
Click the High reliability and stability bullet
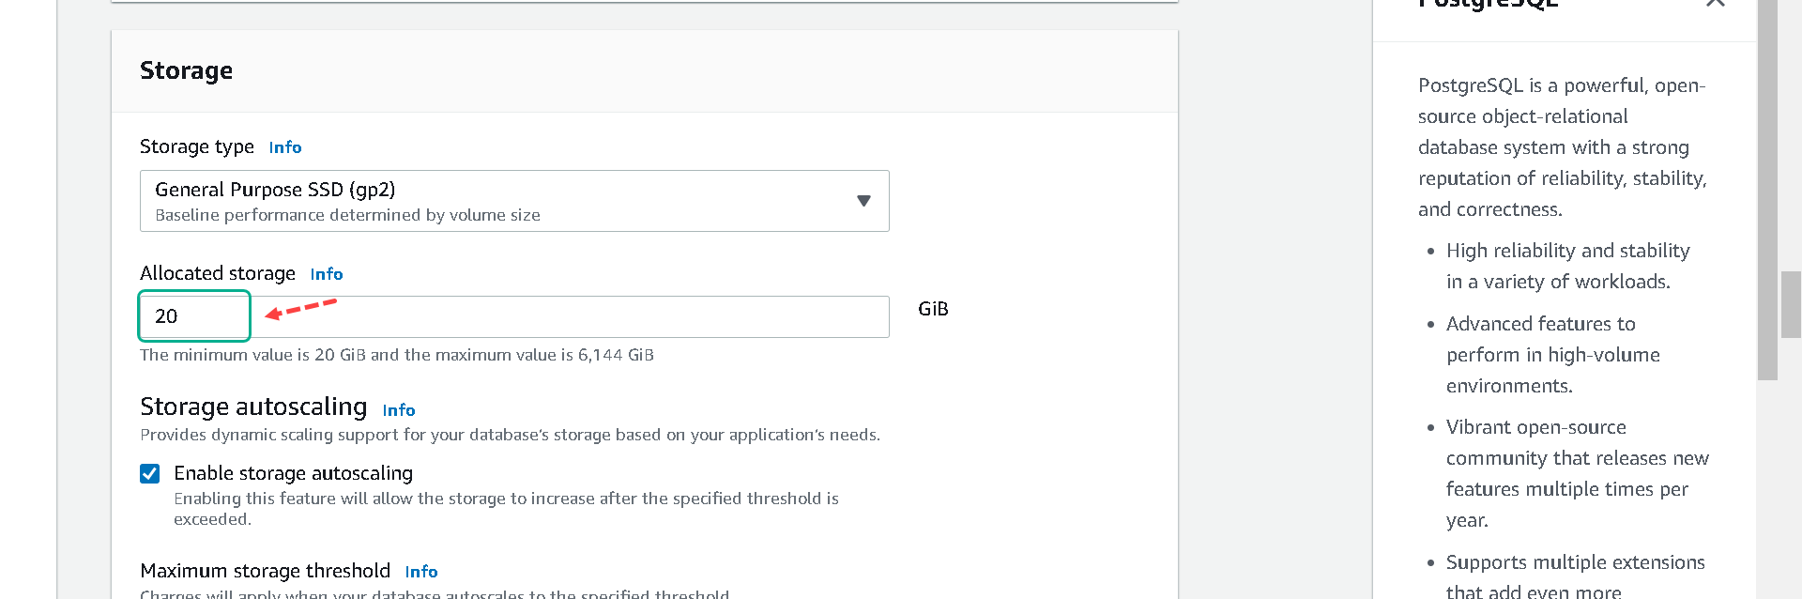point(1567,266)
